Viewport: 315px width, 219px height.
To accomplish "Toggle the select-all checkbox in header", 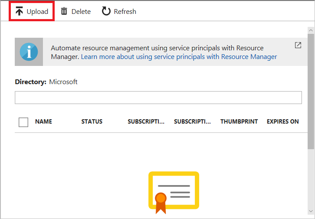I will point(23,122).
